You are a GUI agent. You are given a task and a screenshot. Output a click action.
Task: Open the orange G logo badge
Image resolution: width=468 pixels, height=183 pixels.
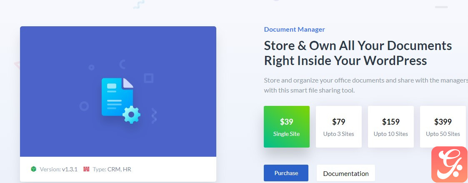click(x=449, y=164)
